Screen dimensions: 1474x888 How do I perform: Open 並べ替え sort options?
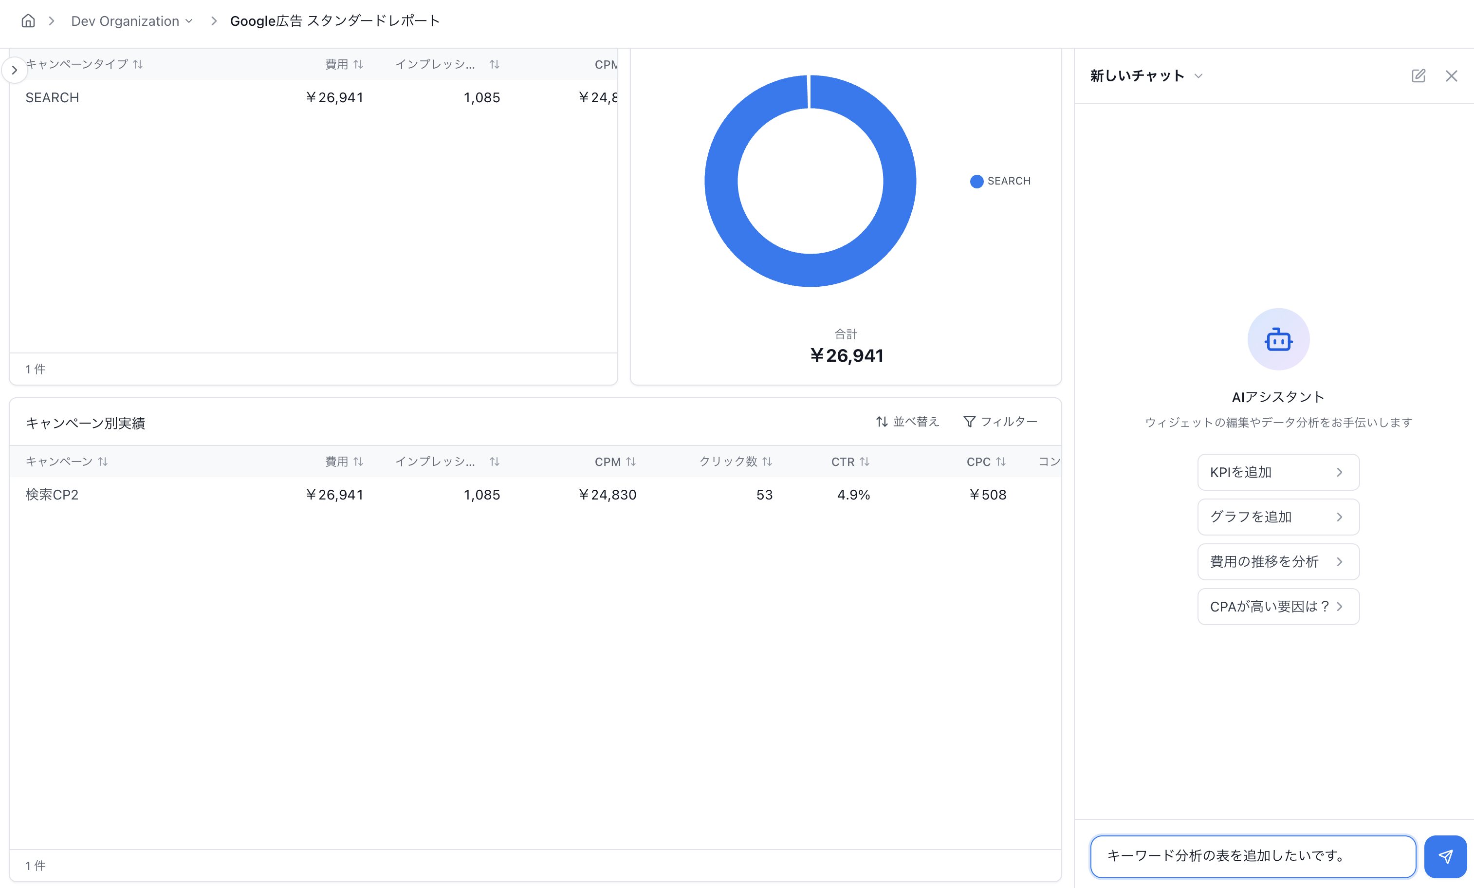tap(907, 422)
